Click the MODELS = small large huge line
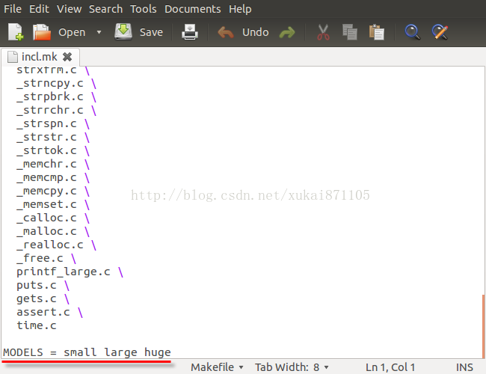 coord(87,352)
